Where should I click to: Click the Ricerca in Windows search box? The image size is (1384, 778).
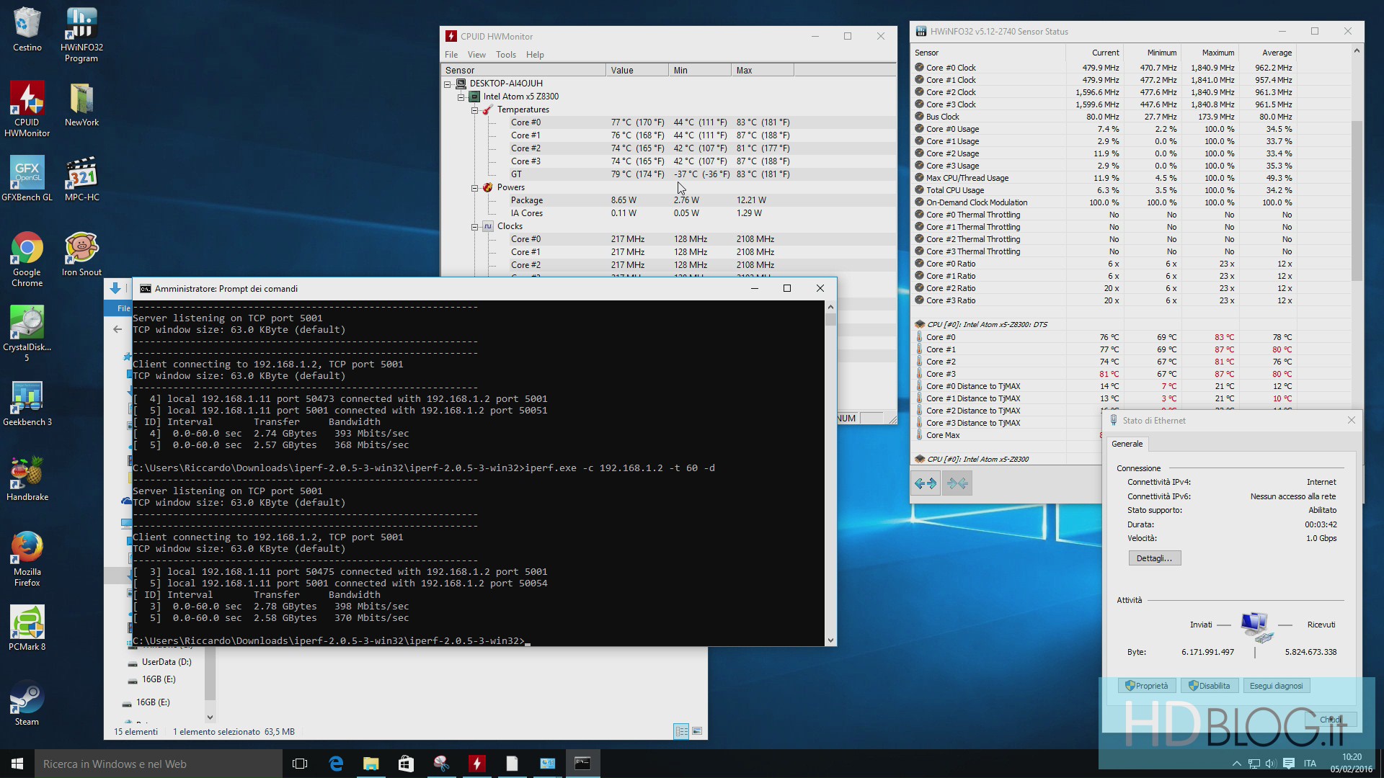(159, 764)
